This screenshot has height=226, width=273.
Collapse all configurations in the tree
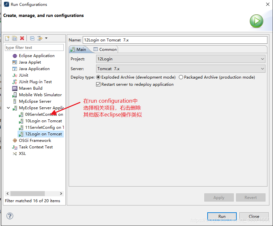pyautogui.click(x=32, y=38)
